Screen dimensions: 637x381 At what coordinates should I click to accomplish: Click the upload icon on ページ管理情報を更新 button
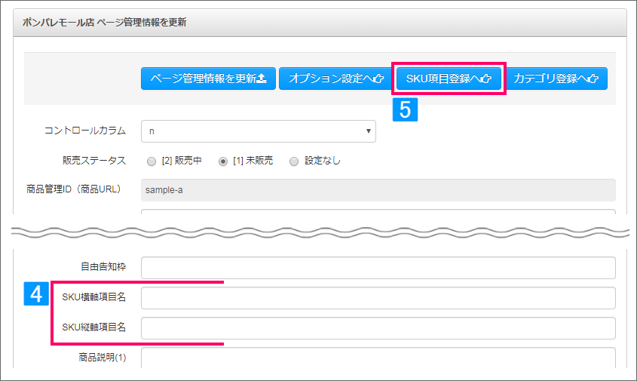262,78
